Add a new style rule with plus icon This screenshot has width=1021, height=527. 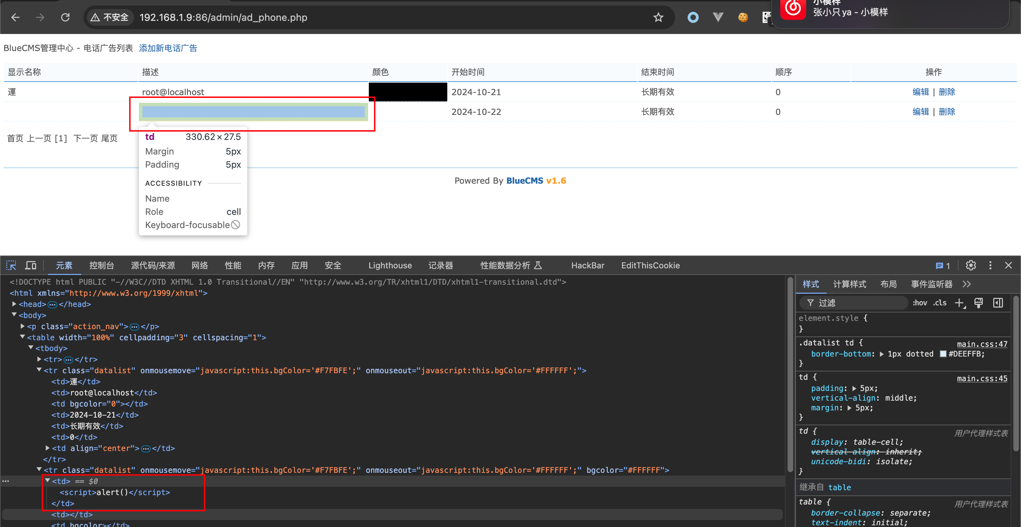point(960,303)
